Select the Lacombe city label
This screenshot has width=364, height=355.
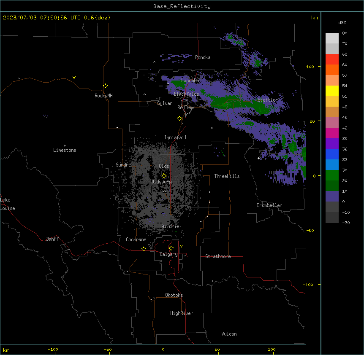(190, 81)
